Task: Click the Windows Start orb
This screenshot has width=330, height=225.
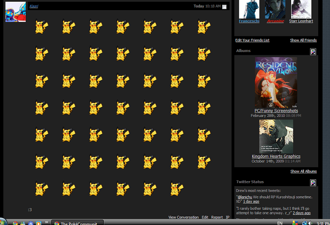Action: [x=3, y=222]
